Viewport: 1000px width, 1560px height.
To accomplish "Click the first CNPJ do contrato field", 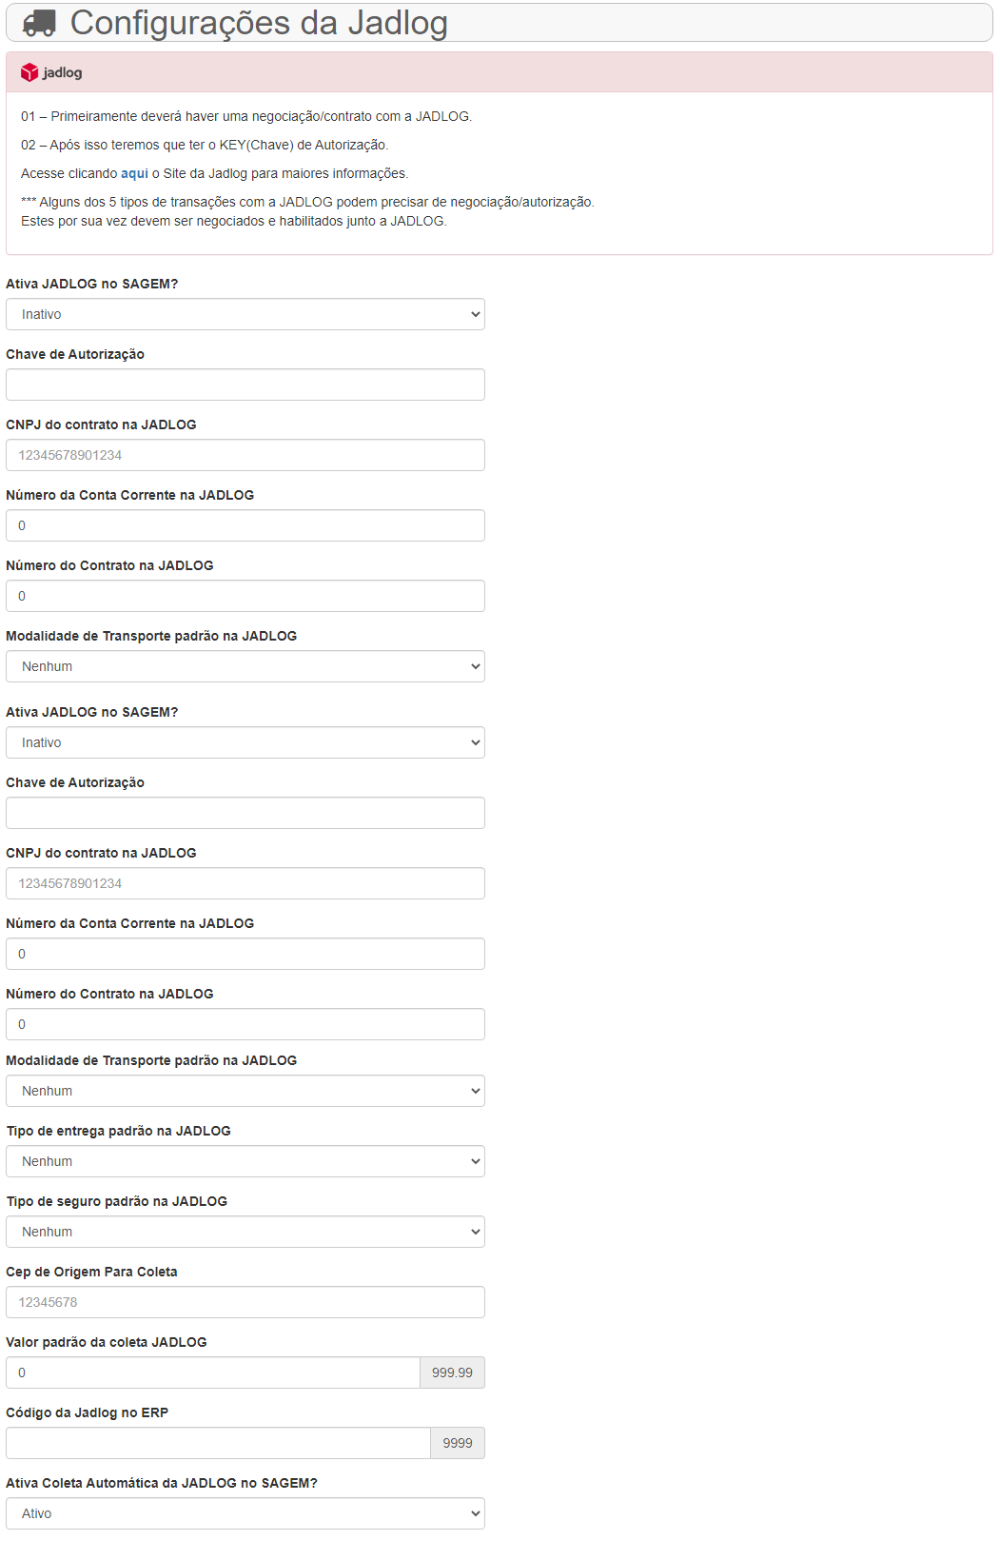I will click(245, 455).
